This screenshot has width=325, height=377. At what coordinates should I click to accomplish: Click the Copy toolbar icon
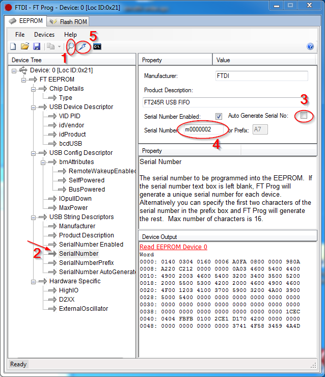[50, 46]
